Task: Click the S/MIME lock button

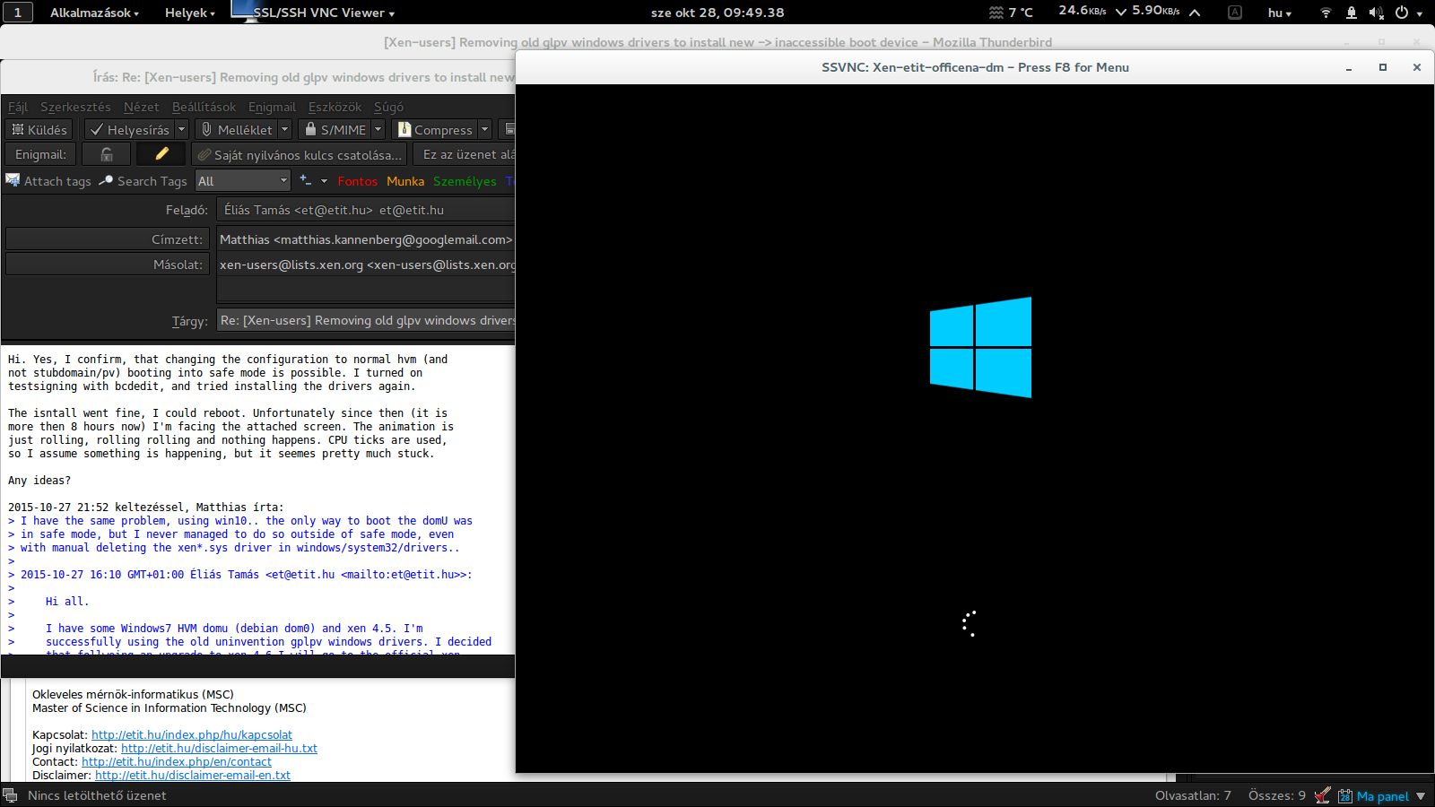Action: [335, 130]
